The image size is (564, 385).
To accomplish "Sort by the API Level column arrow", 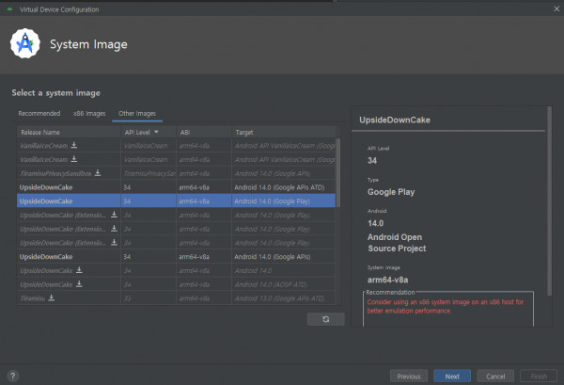I will [x=156, y=132].
